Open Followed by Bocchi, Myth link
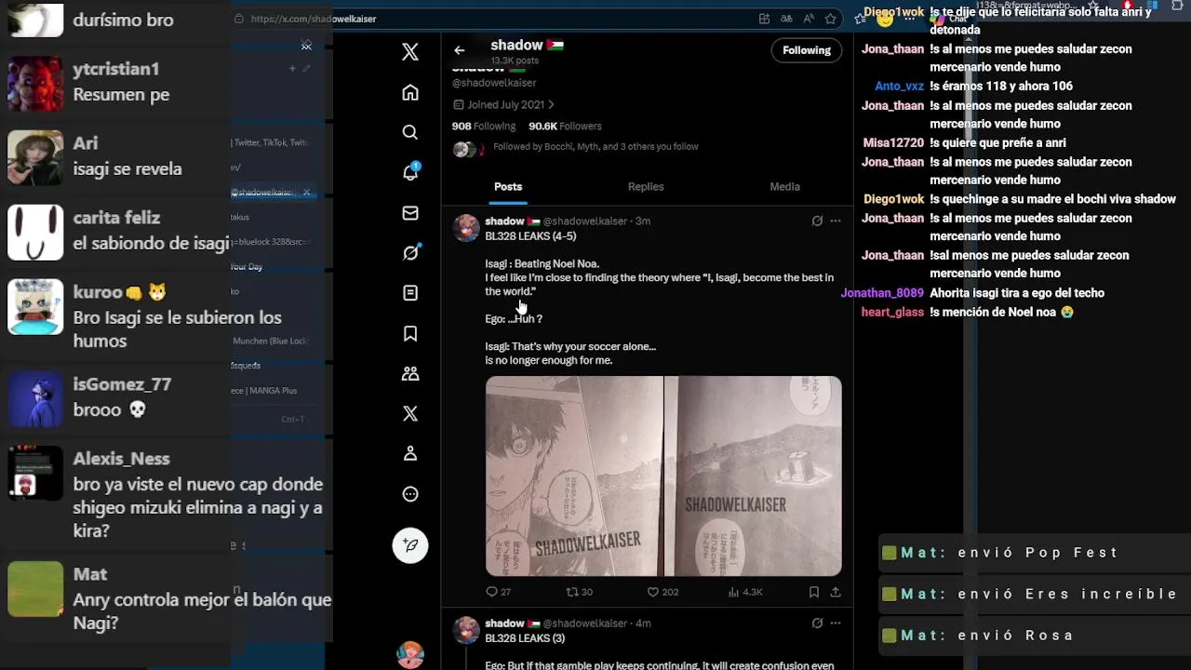The width and height of the screenshot is (1191, 670). [x=595, y=147]
